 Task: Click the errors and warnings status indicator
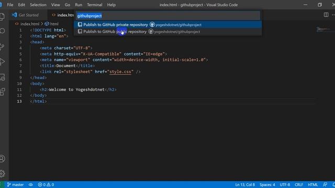point(46,184)
